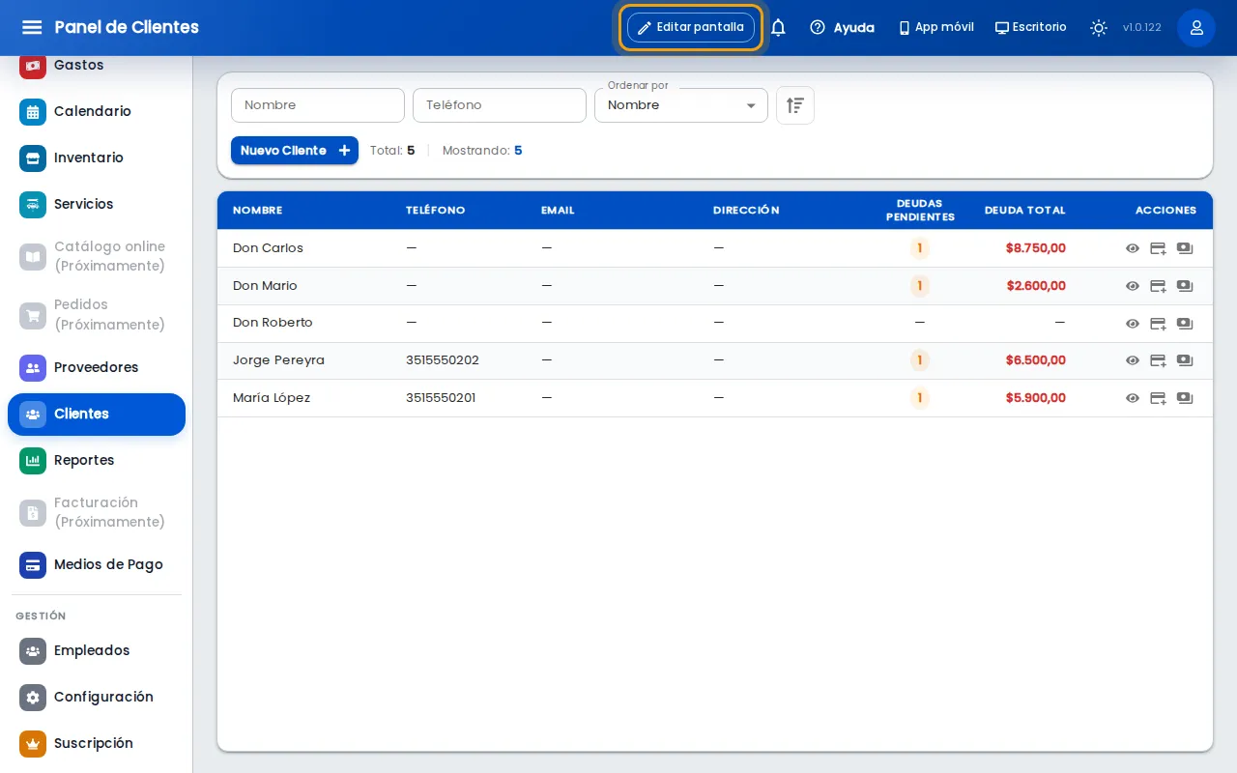Add debt card icon for Jorge Pereyra
Image resolution: width=1237 pixels, height=773 pixels.
click(1158, 360)
